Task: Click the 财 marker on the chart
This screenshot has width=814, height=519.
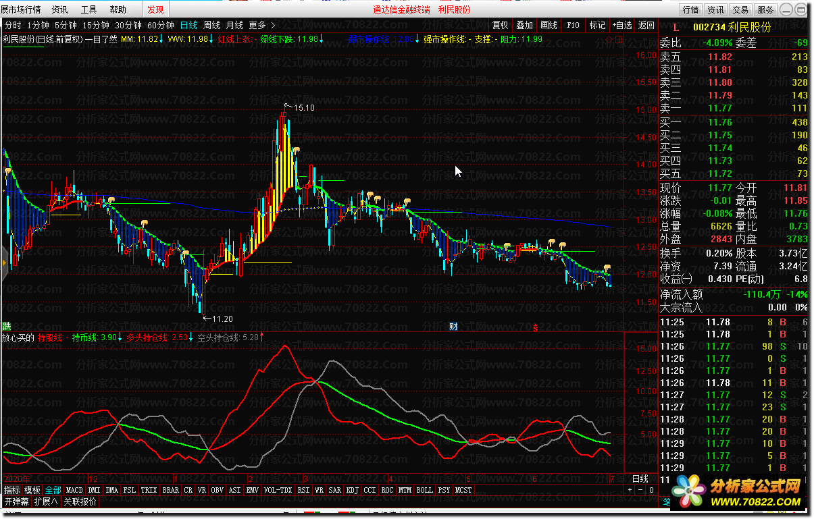Action: (454, 327)
